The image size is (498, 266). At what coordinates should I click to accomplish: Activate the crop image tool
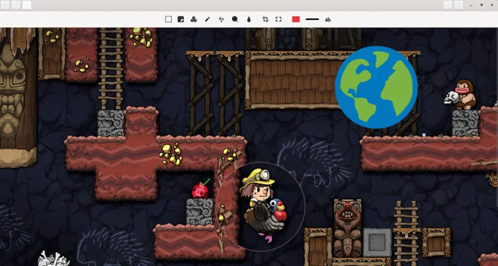[x=265, y=19]
